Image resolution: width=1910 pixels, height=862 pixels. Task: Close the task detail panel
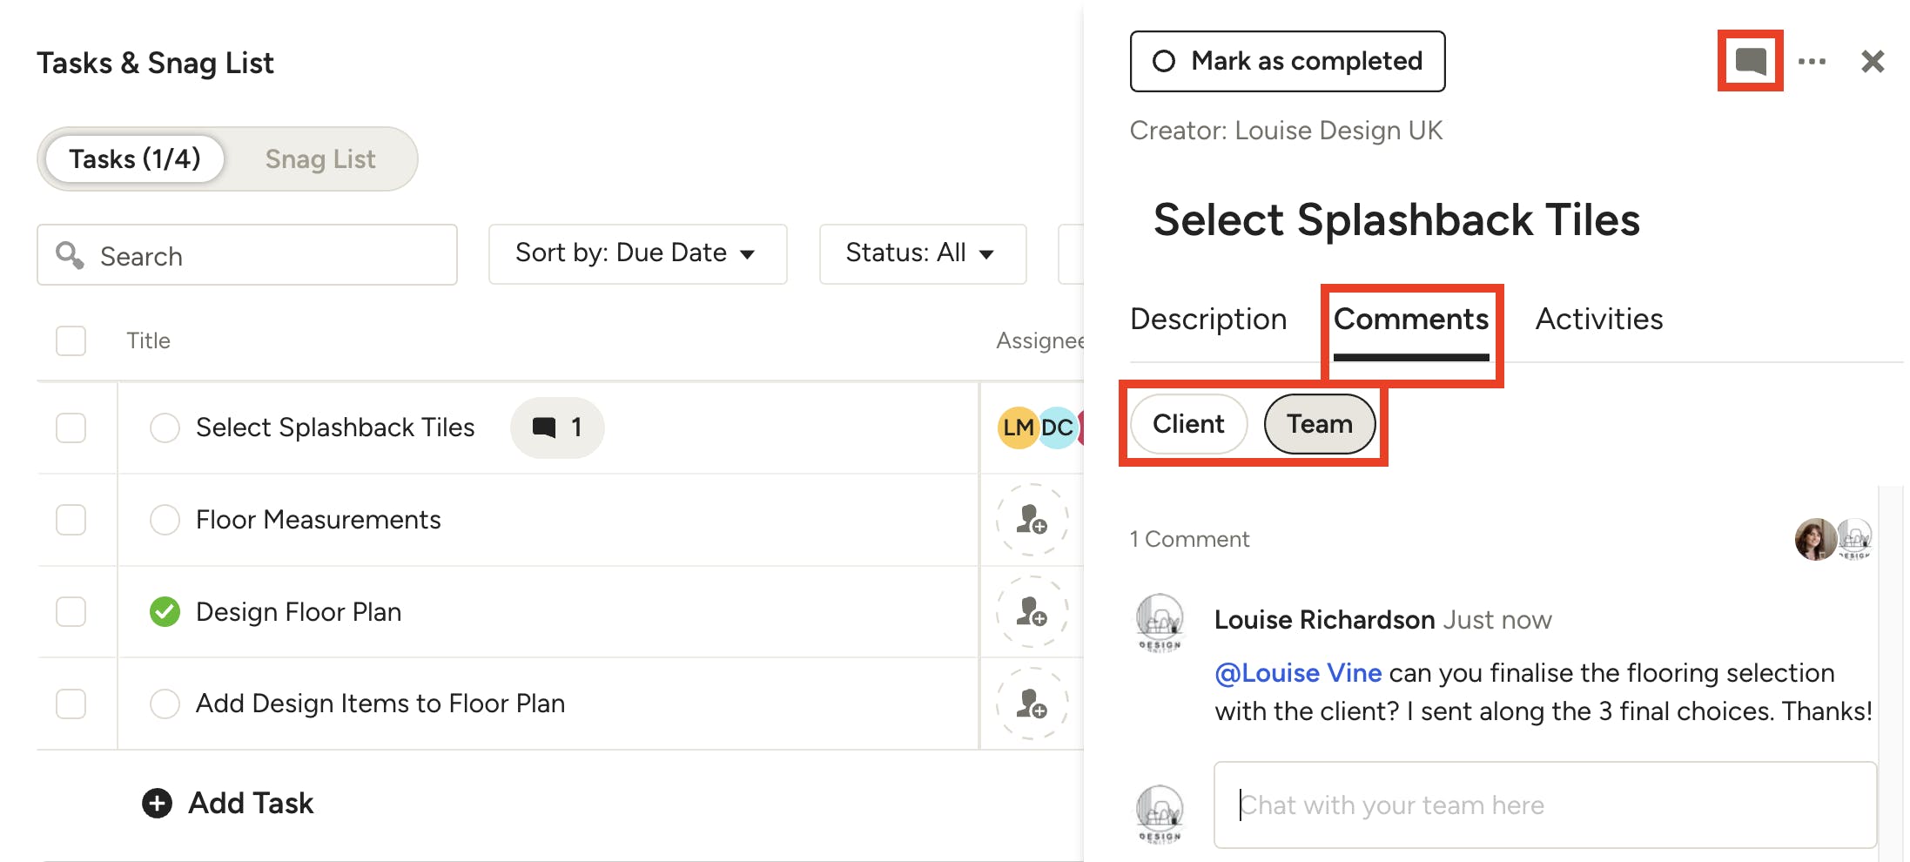click(1873, 61)
